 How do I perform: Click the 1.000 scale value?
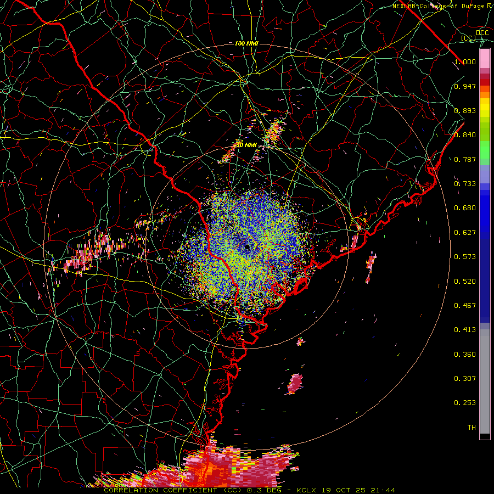(465, 61)
